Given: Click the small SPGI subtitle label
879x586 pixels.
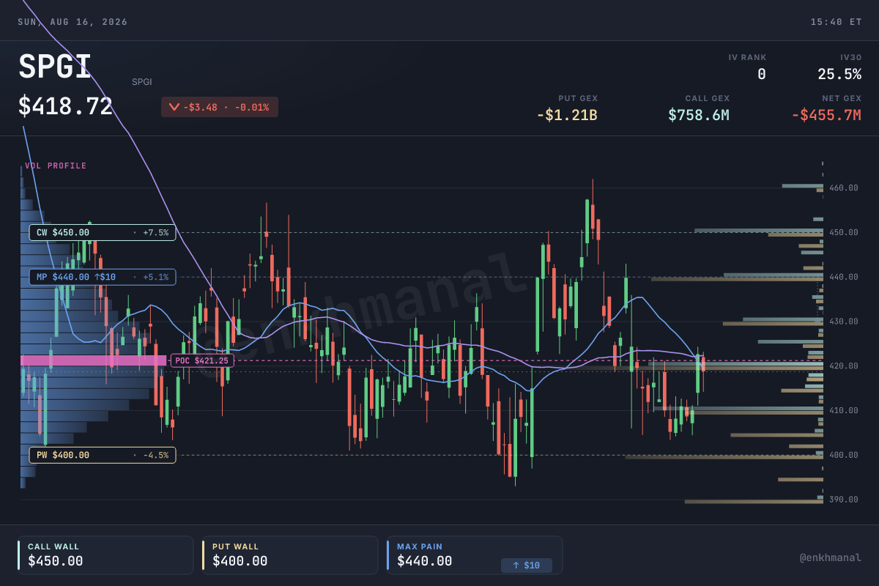Looking at the screenshot, I should pos(142,82).
